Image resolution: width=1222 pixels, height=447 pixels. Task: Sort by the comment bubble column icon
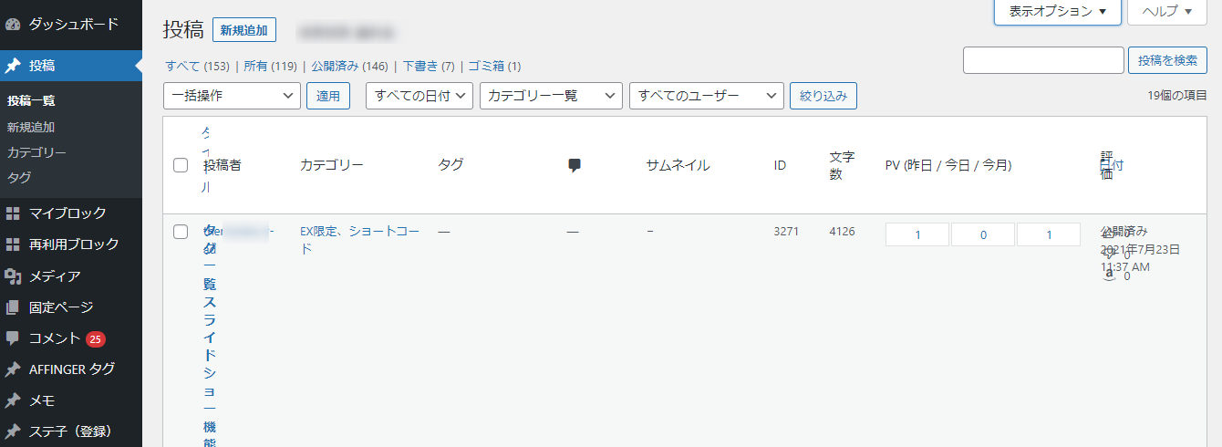pyautogui.click(x=575, y=165)
